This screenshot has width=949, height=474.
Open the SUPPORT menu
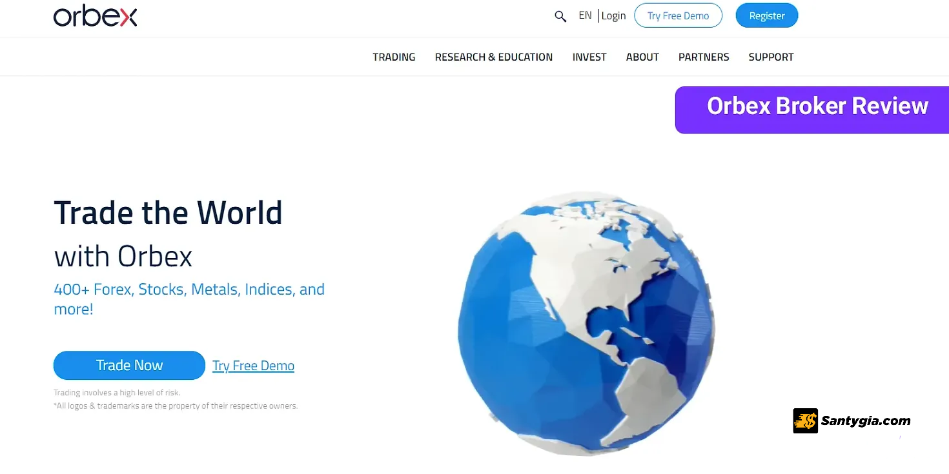pyautogui.click(x=771, y=57)
